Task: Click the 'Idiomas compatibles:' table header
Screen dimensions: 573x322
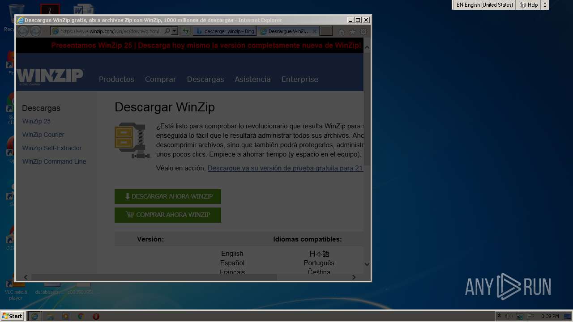Action: 308,239
